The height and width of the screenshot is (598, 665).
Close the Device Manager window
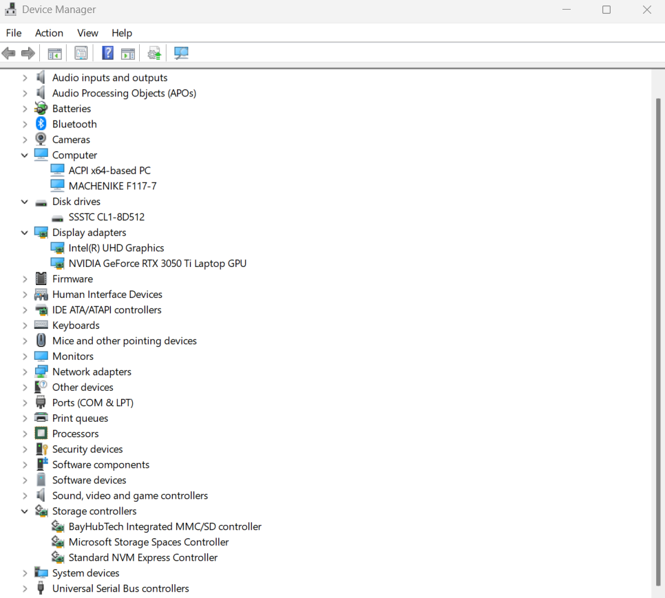[x=647, y=10]
